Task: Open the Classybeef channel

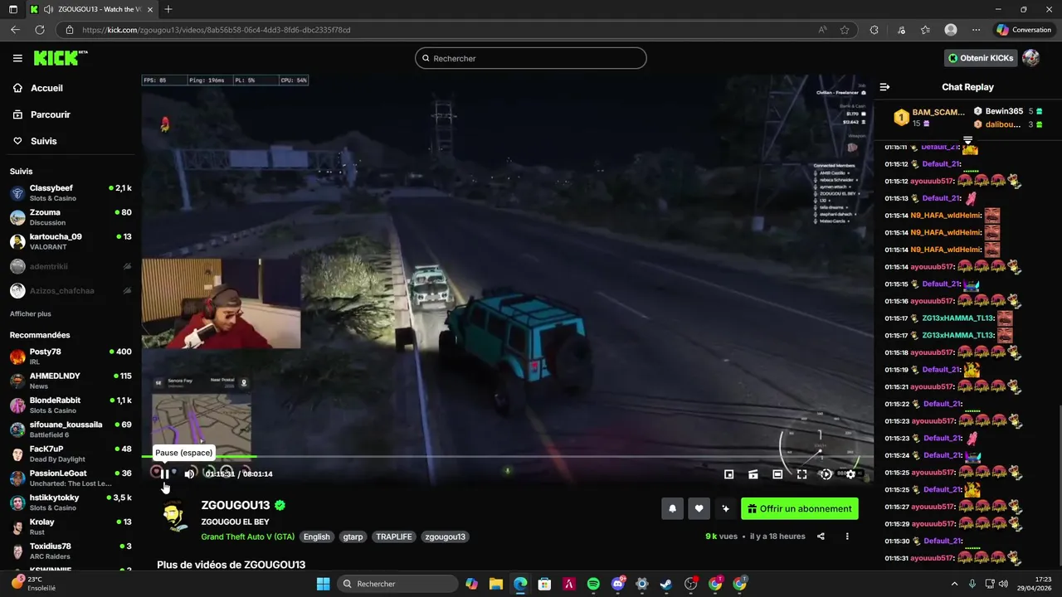Action: tap(71, 193)
